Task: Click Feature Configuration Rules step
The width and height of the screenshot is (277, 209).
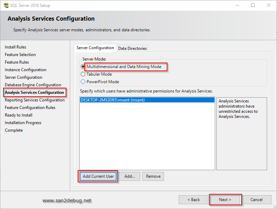Action: (30, 108)
